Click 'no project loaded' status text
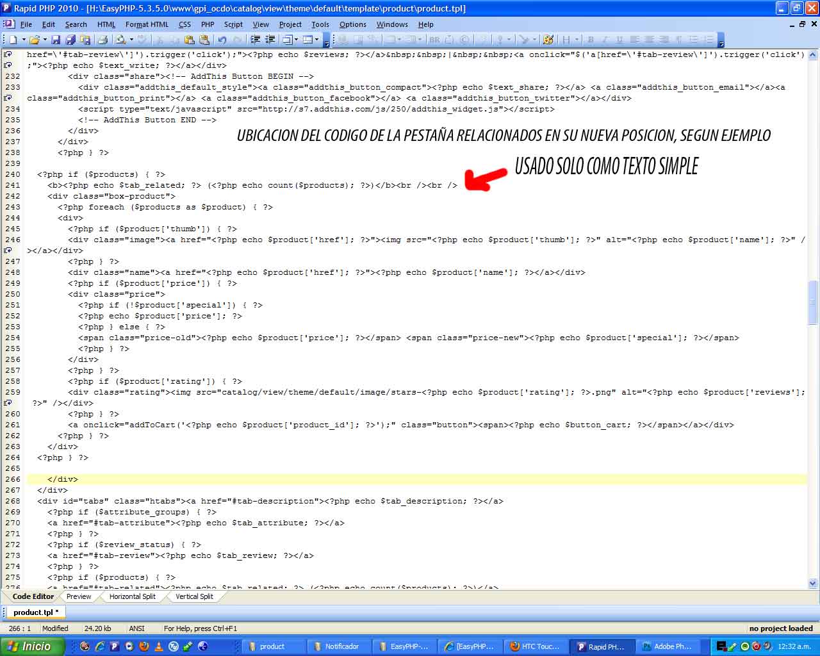This screenshot has width=820, height=656. click(x=781, y=628)
